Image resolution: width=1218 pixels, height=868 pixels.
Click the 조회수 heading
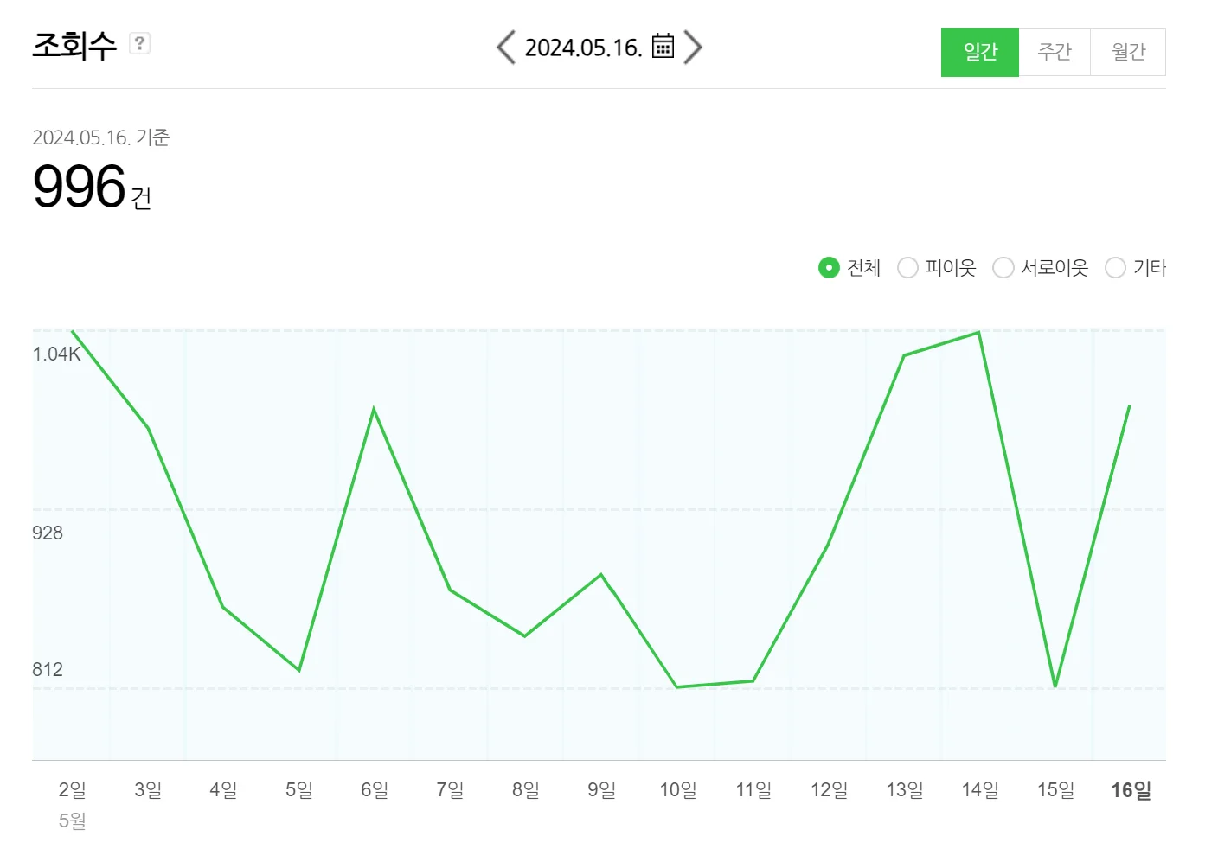[x=74, y=45]
